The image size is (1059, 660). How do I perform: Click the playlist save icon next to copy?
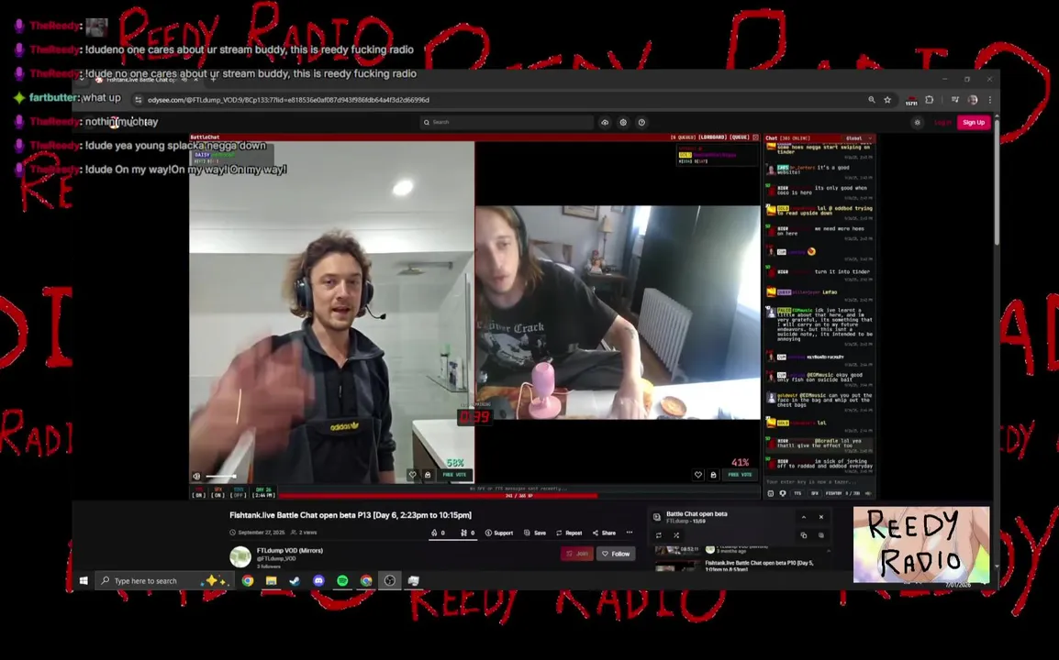coord(821,535)
